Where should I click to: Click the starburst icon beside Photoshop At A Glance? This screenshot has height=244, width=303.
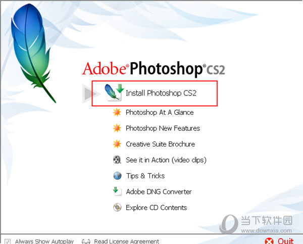point(117,112)
